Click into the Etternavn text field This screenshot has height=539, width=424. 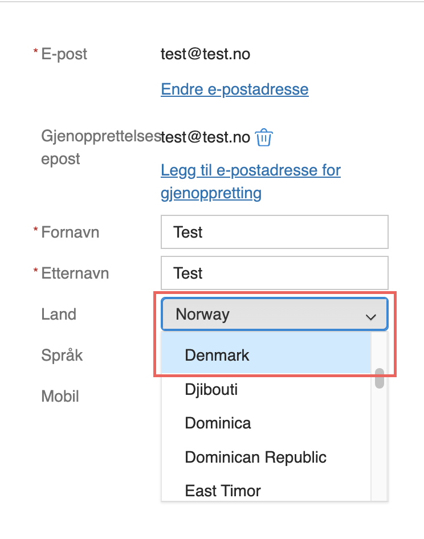(x=275, y=273)
